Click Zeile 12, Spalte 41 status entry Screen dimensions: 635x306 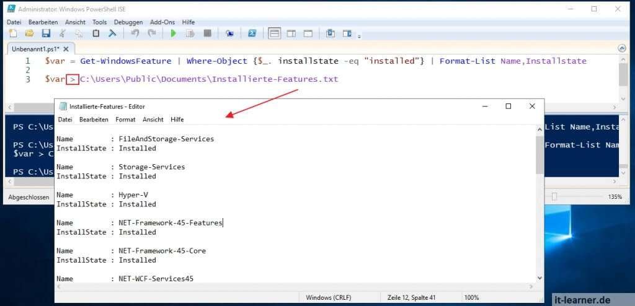pyautogui.click(x=411, y=297)
